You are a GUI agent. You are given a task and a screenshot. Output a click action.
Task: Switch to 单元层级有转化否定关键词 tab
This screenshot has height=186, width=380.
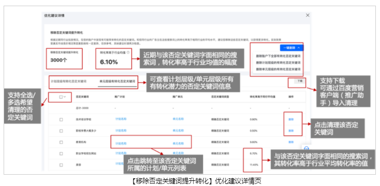pos(117,81)
